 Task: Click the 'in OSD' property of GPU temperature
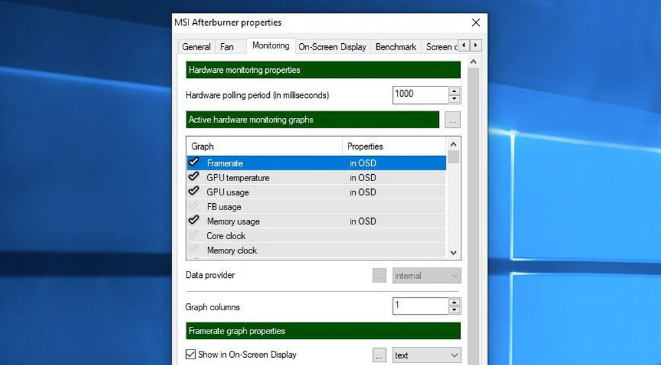tap(363, 177)
